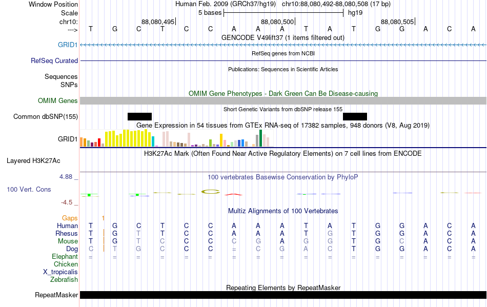The width and height of the screenshot is (487, 307).
Task: Click the tall dark green GTEx expression bar
Action: pos(260,138)
